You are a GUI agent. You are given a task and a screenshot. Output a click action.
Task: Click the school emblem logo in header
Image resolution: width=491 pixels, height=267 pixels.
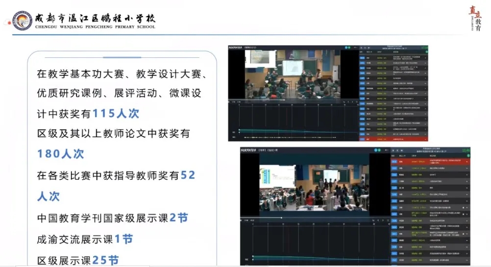tap(22, 20)
